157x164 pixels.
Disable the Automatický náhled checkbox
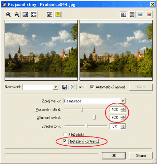[x=92, y=87]
